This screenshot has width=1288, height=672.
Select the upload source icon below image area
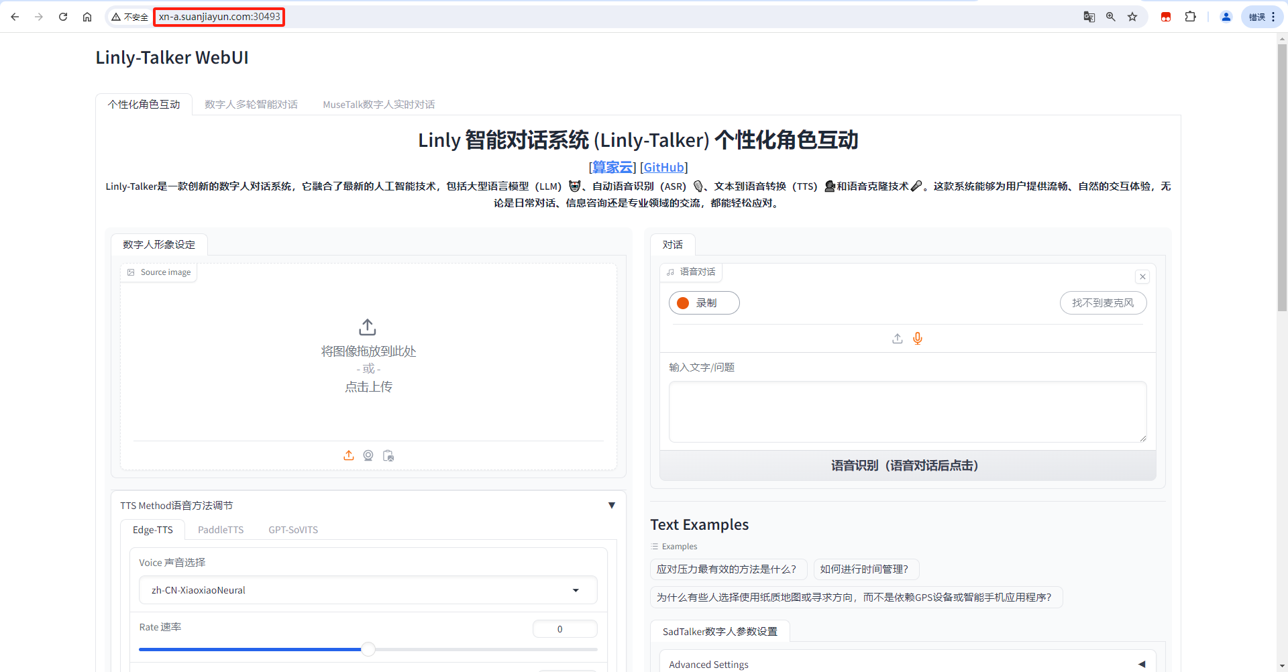tap(349, 455)
